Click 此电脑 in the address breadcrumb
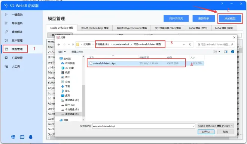This screenshot has height=144, width=247. (x=87, y=44)
